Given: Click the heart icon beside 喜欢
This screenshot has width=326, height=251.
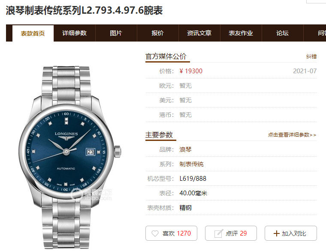Looking at the screenshot, I should click(155, 233).
